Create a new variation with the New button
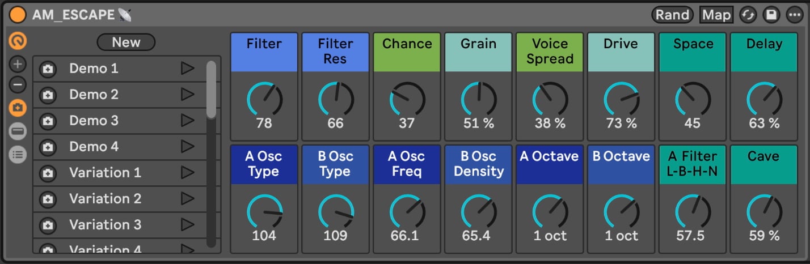 pos(126,42)
